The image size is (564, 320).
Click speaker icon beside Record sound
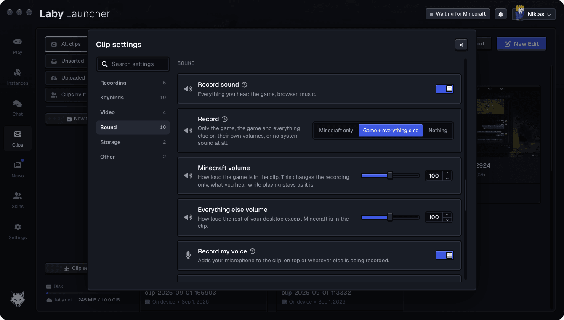pos(188,89)
